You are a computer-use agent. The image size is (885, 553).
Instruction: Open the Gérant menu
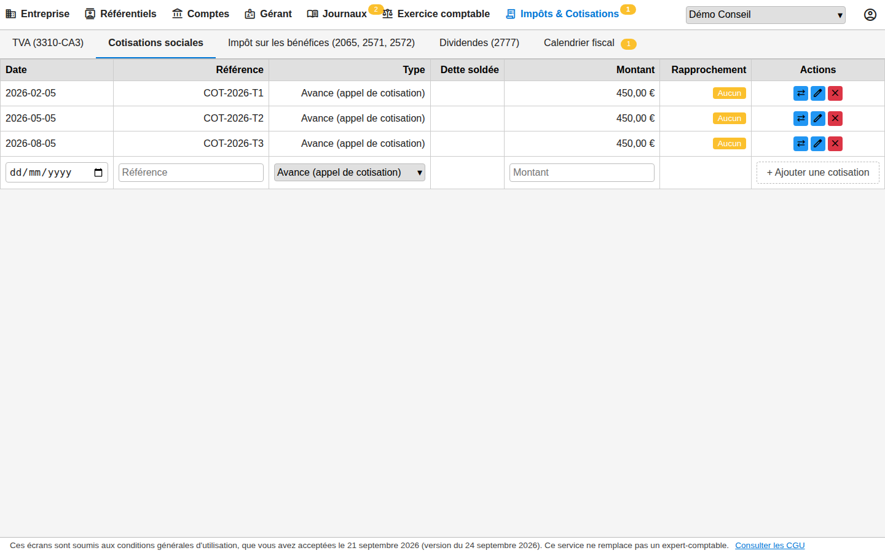click(x=268, y=14)
